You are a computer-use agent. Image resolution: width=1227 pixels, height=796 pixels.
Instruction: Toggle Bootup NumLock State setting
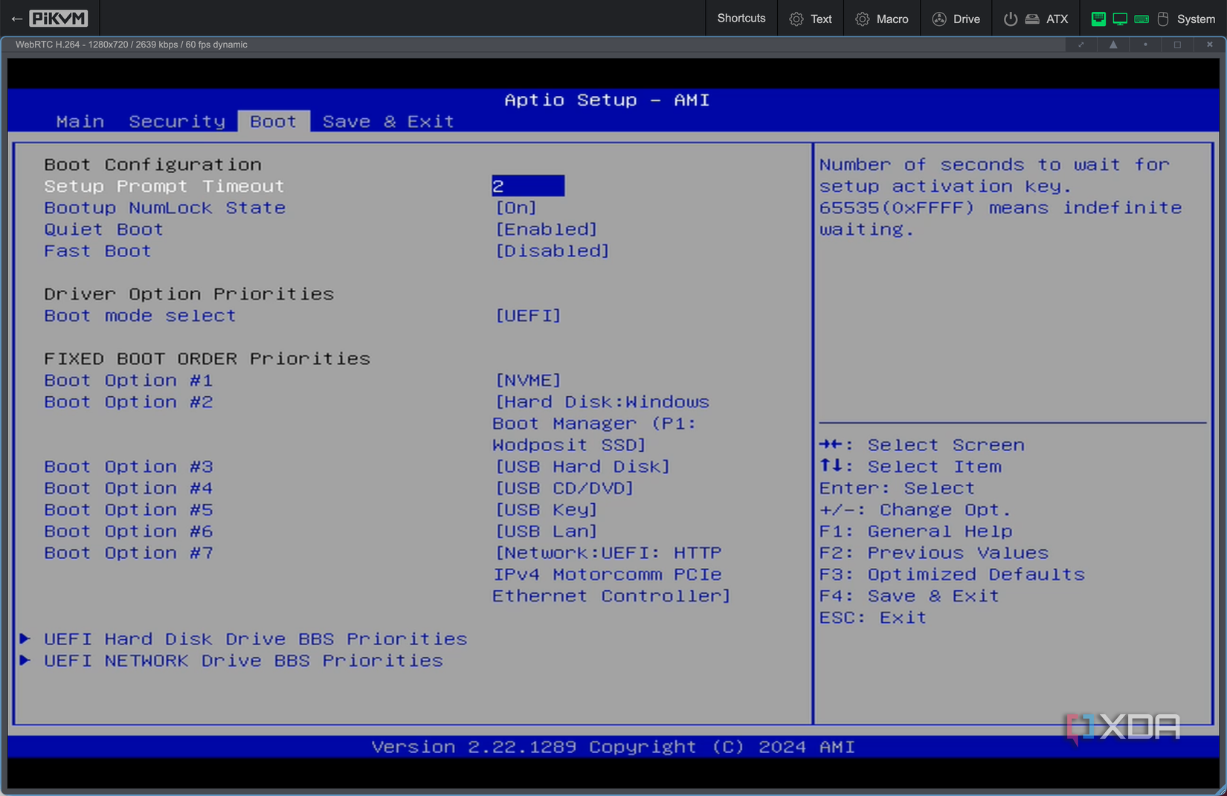(516, 207)
